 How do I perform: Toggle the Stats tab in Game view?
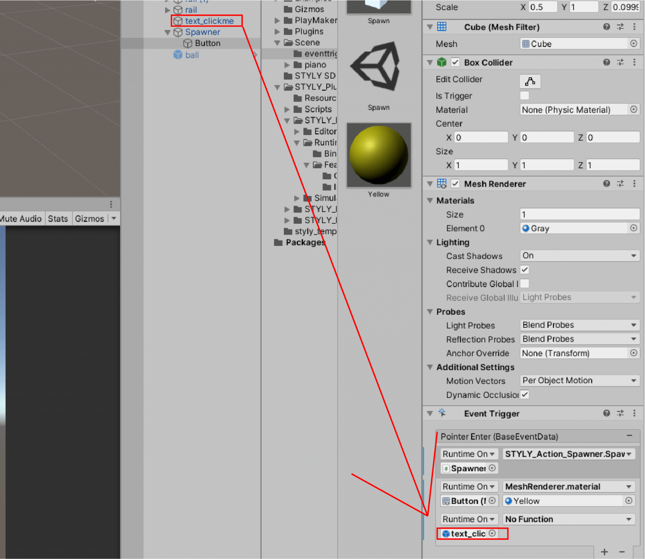point(58,219)
